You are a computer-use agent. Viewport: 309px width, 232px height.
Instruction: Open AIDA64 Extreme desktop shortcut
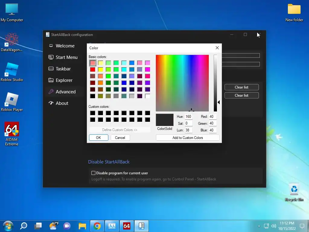coord(12,134)
